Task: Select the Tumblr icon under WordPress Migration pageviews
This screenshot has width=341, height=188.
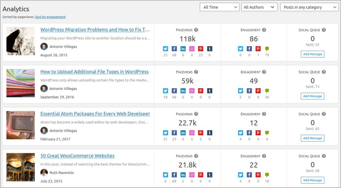Action: [x=209, y=49]
